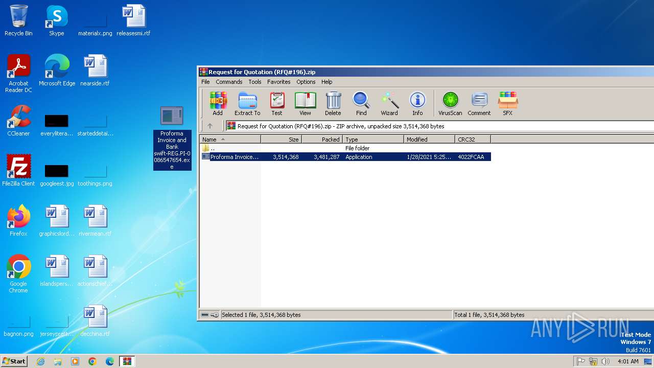Sort files by Name column
Screen dimensions: 654x368
click(230, 139)
